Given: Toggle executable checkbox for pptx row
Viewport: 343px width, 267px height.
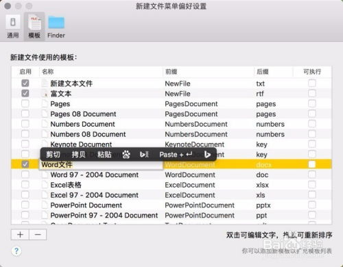Looking at the screenshot, I should click(x=312, y=205).
